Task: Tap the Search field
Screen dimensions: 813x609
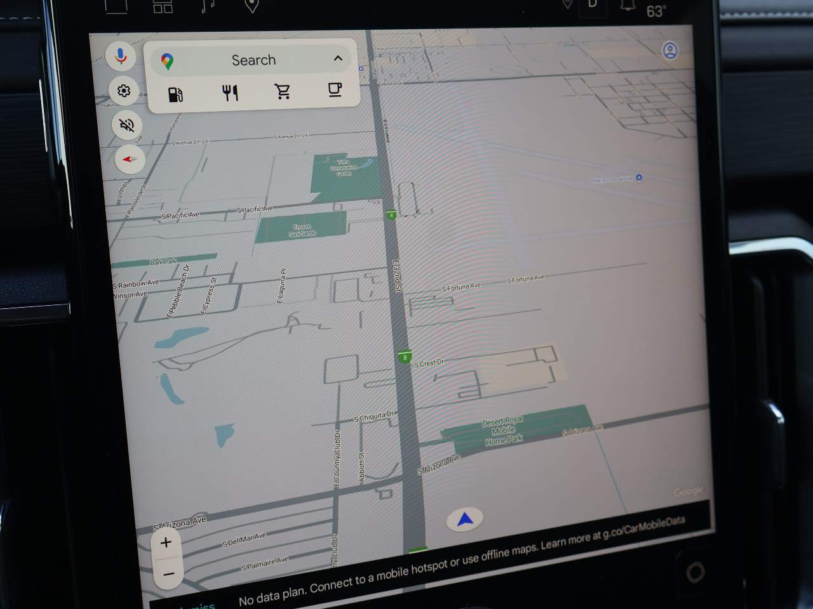Action: point(253,60)
